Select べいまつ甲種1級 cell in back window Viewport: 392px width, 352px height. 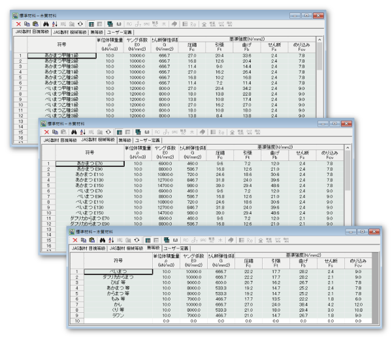pos(61,88)
